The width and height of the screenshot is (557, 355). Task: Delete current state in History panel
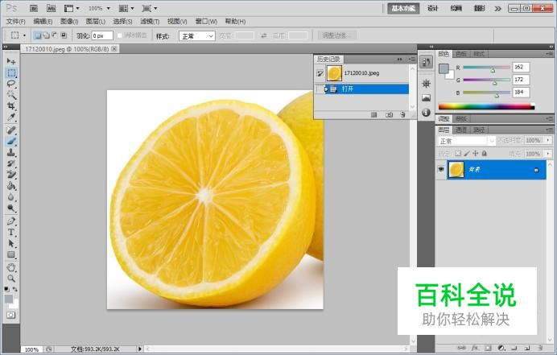tap(402, 115)
